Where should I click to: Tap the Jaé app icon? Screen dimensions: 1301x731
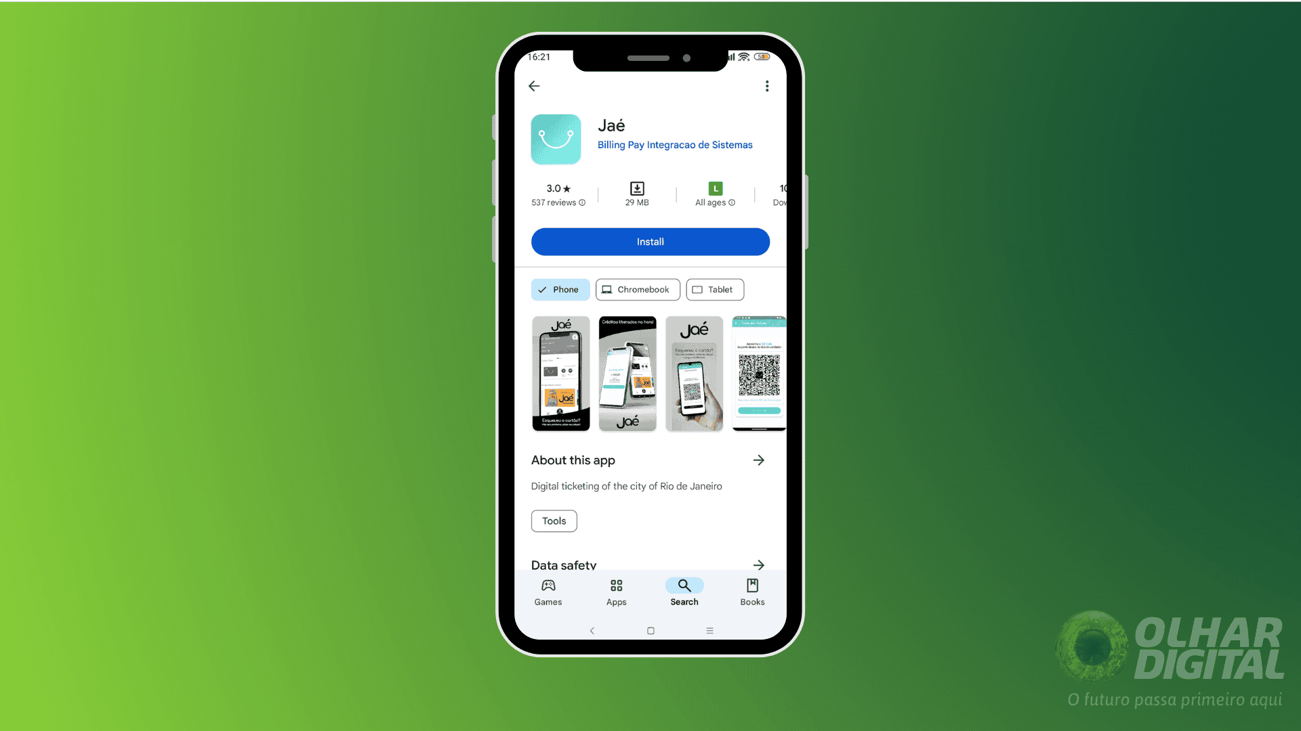click(x=556, y=138)
